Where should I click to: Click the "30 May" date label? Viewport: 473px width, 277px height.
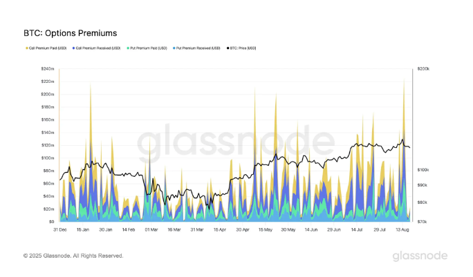point(288,229)
